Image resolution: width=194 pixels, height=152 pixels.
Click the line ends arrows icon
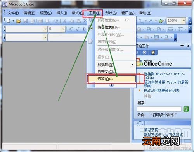pyautogui.click(x=181, y=29)
